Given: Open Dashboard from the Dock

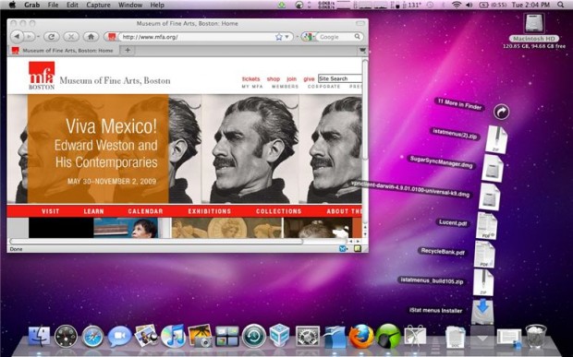Looking at the screenshot, I should 67,336.
